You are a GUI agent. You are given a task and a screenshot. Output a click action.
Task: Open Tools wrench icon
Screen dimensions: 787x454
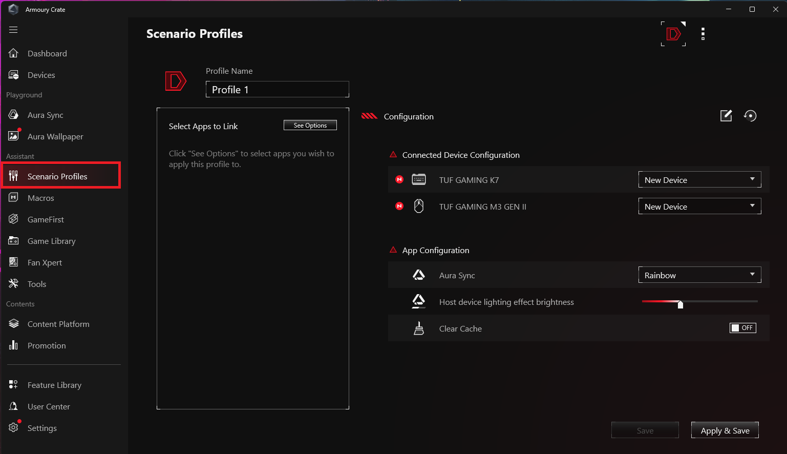(x=14, y=284)
